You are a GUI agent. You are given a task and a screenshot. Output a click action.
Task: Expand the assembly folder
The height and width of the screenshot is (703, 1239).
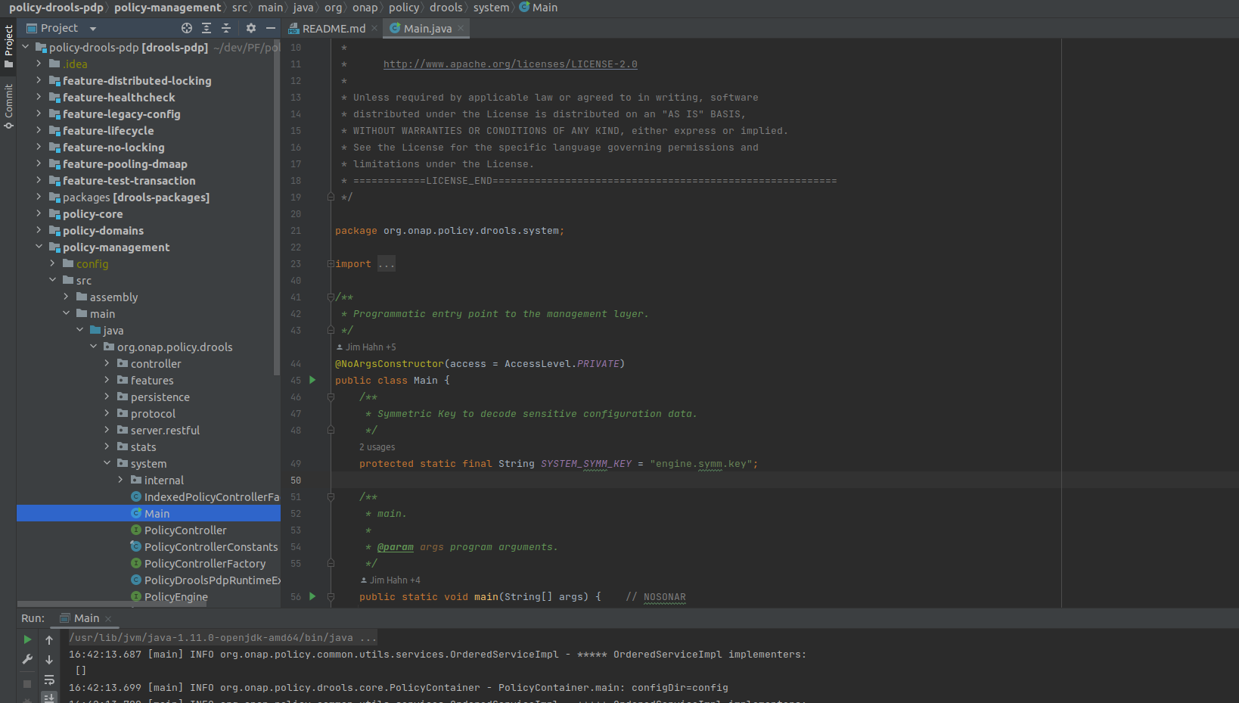coord(66,297)
